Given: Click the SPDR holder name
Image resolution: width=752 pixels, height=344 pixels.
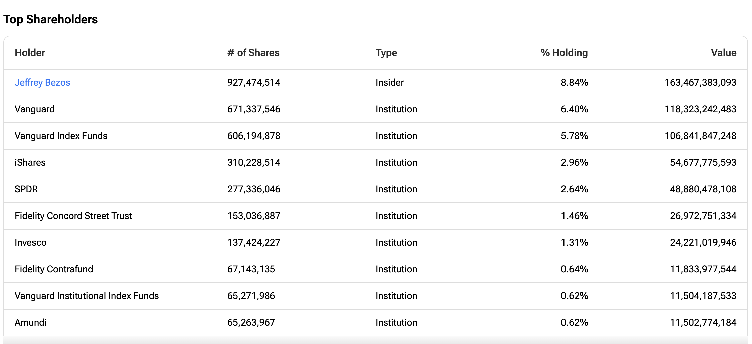Looking at the screenshot, I should click(x=26, y=189).
